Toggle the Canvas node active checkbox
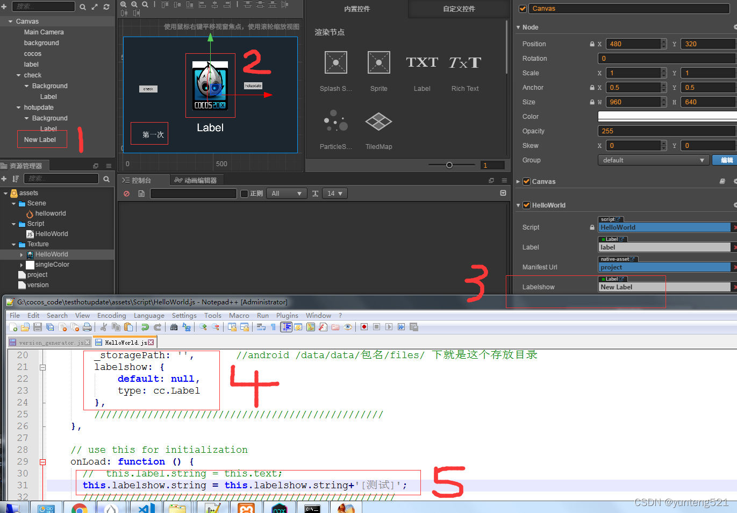The height and width of the screenshot is (513, 737). tap(523, 9)
